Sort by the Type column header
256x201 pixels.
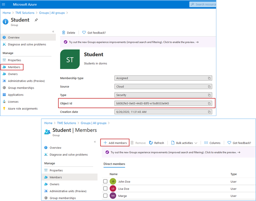(234, 174)
